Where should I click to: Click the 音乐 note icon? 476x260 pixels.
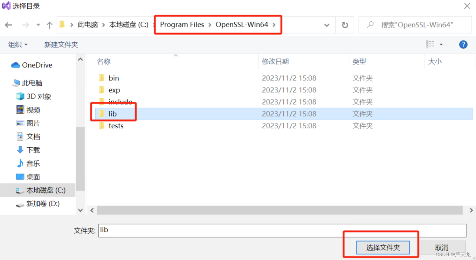click(20, 163)
